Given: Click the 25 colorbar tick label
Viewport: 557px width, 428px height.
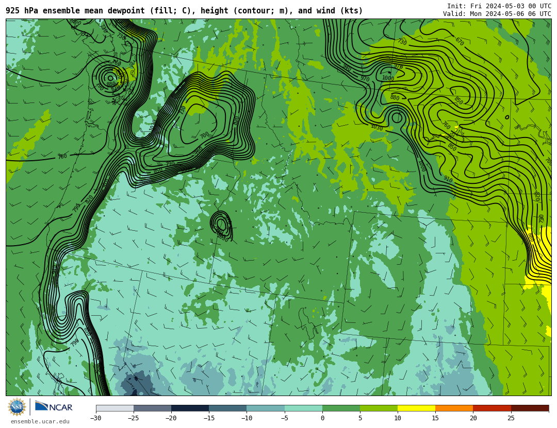Looking at the screenshot, I should [x=511, y=418].
